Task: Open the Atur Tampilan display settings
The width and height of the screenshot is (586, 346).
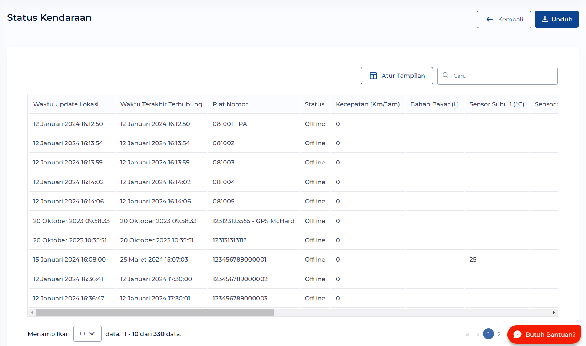Action: tap(397, 76)
